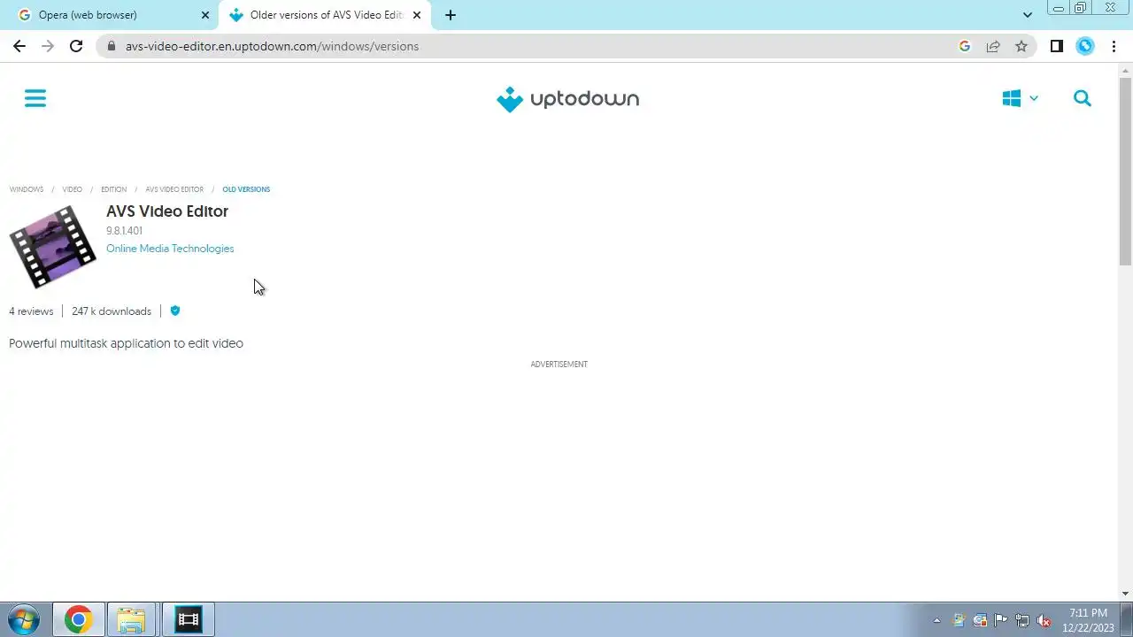Go to EDITION breadcrumb
Image resolution: width=1133 pixels, height=637 pixels.
click(x=113, y=189)
